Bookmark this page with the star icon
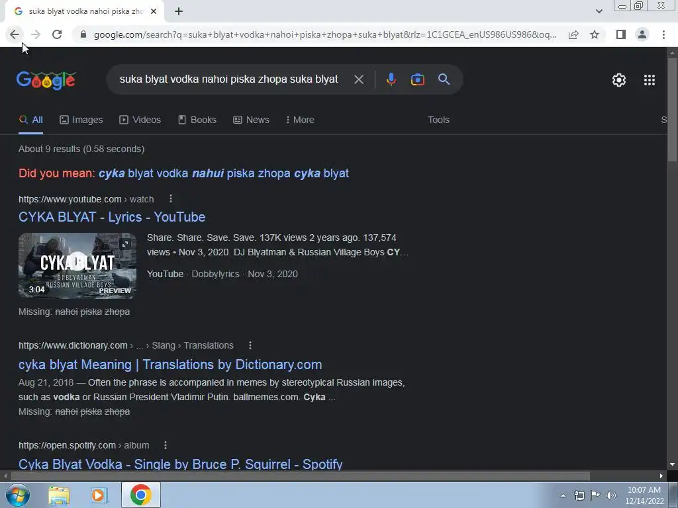This screenshot has height=508, width=678. [595, 34]
